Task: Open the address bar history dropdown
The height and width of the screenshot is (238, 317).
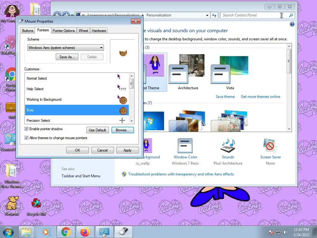Action: pos(207,15)
